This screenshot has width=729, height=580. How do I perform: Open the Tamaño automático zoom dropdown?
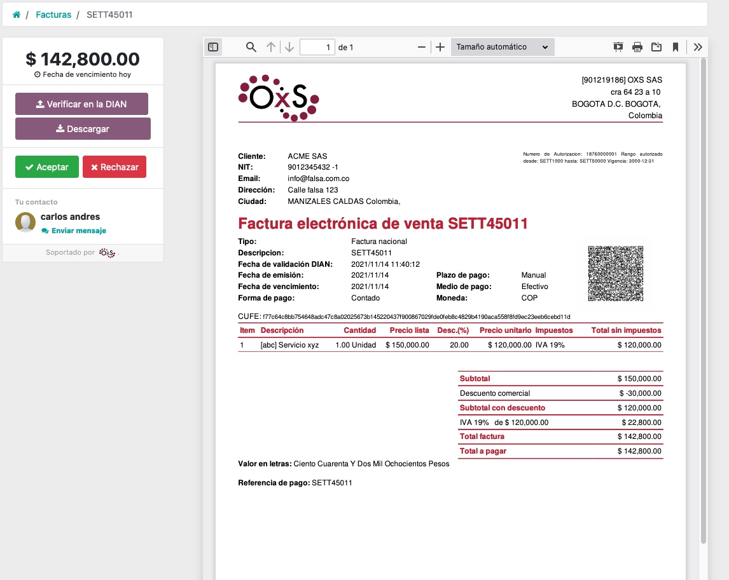point(503,47)
